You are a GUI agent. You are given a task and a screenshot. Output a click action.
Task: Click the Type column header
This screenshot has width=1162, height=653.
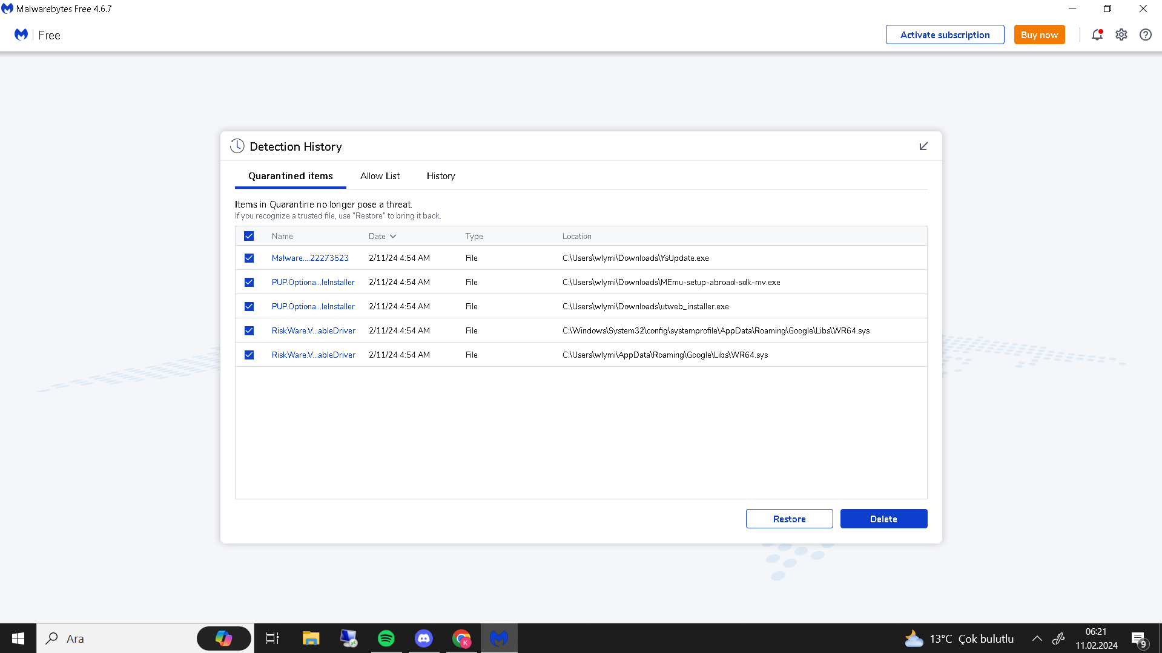474,236
